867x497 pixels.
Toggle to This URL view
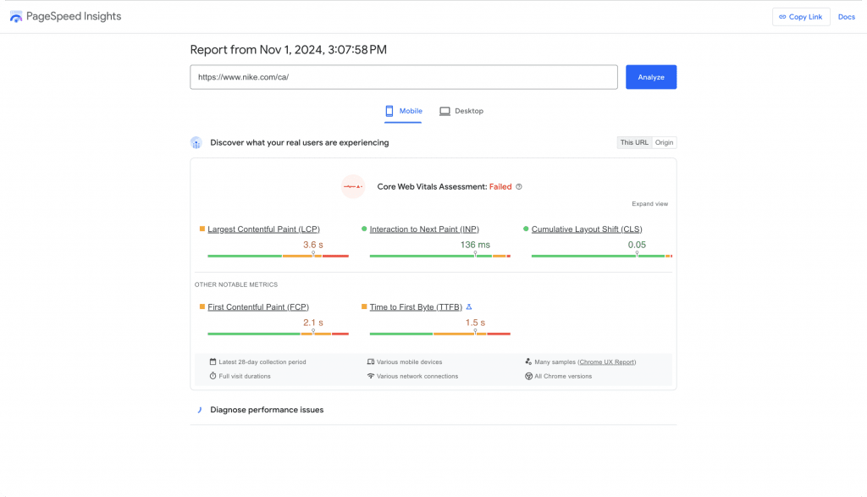[634, 142]
